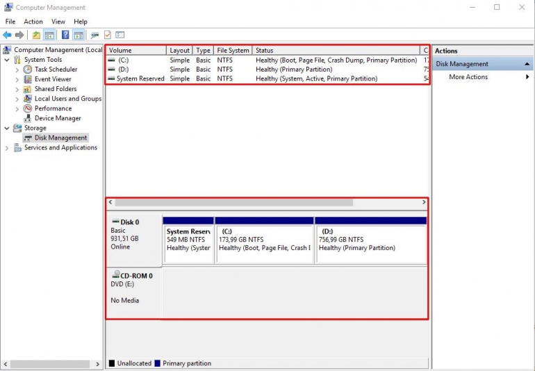Screen dimensions: 535x371
Task: Click the Up one level folder icon
Action: [36, 35]
